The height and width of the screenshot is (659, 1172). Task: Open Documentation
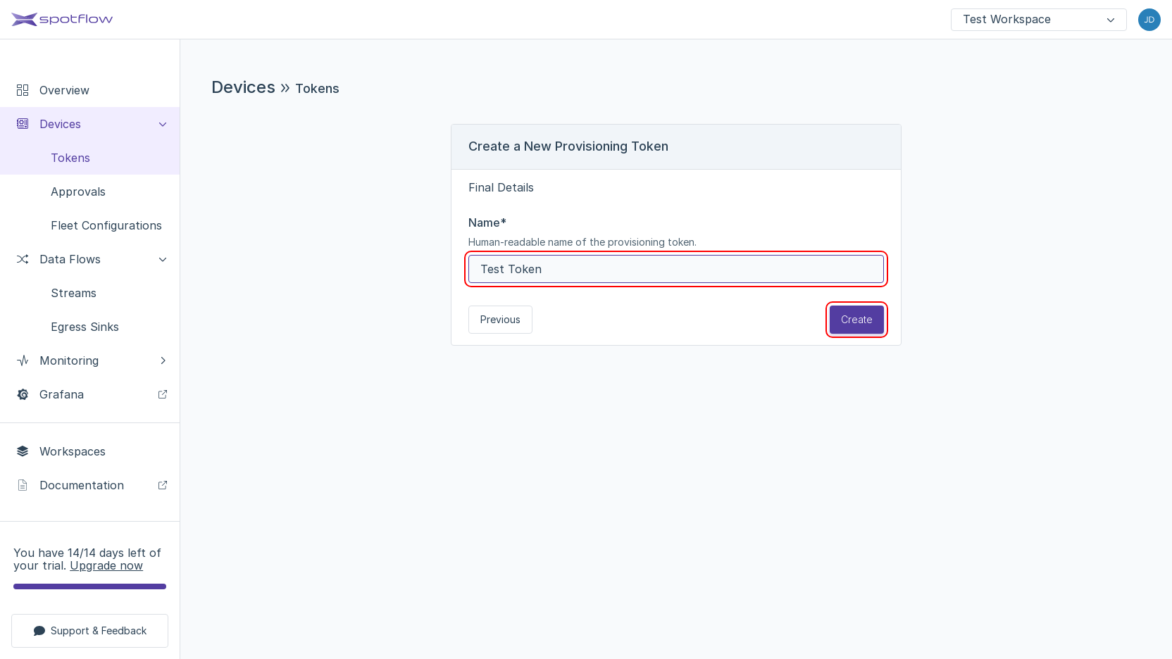[x=90, y=485]
